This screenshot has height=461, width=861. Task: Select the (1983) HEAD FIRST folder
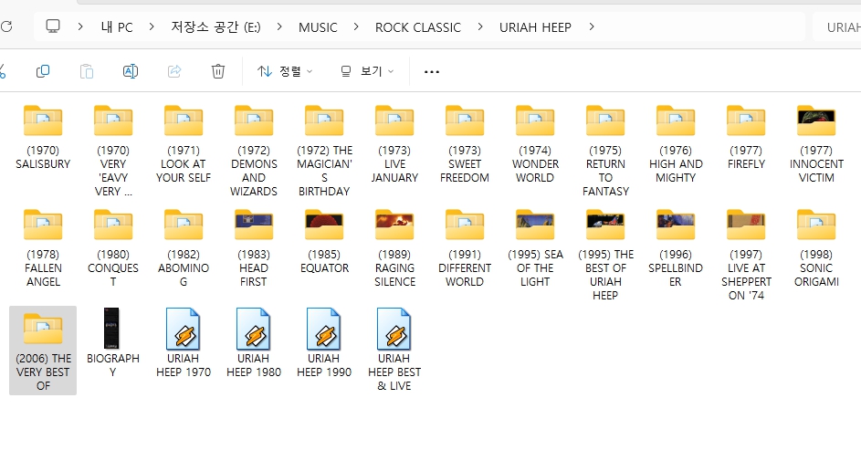click(254, 248)
